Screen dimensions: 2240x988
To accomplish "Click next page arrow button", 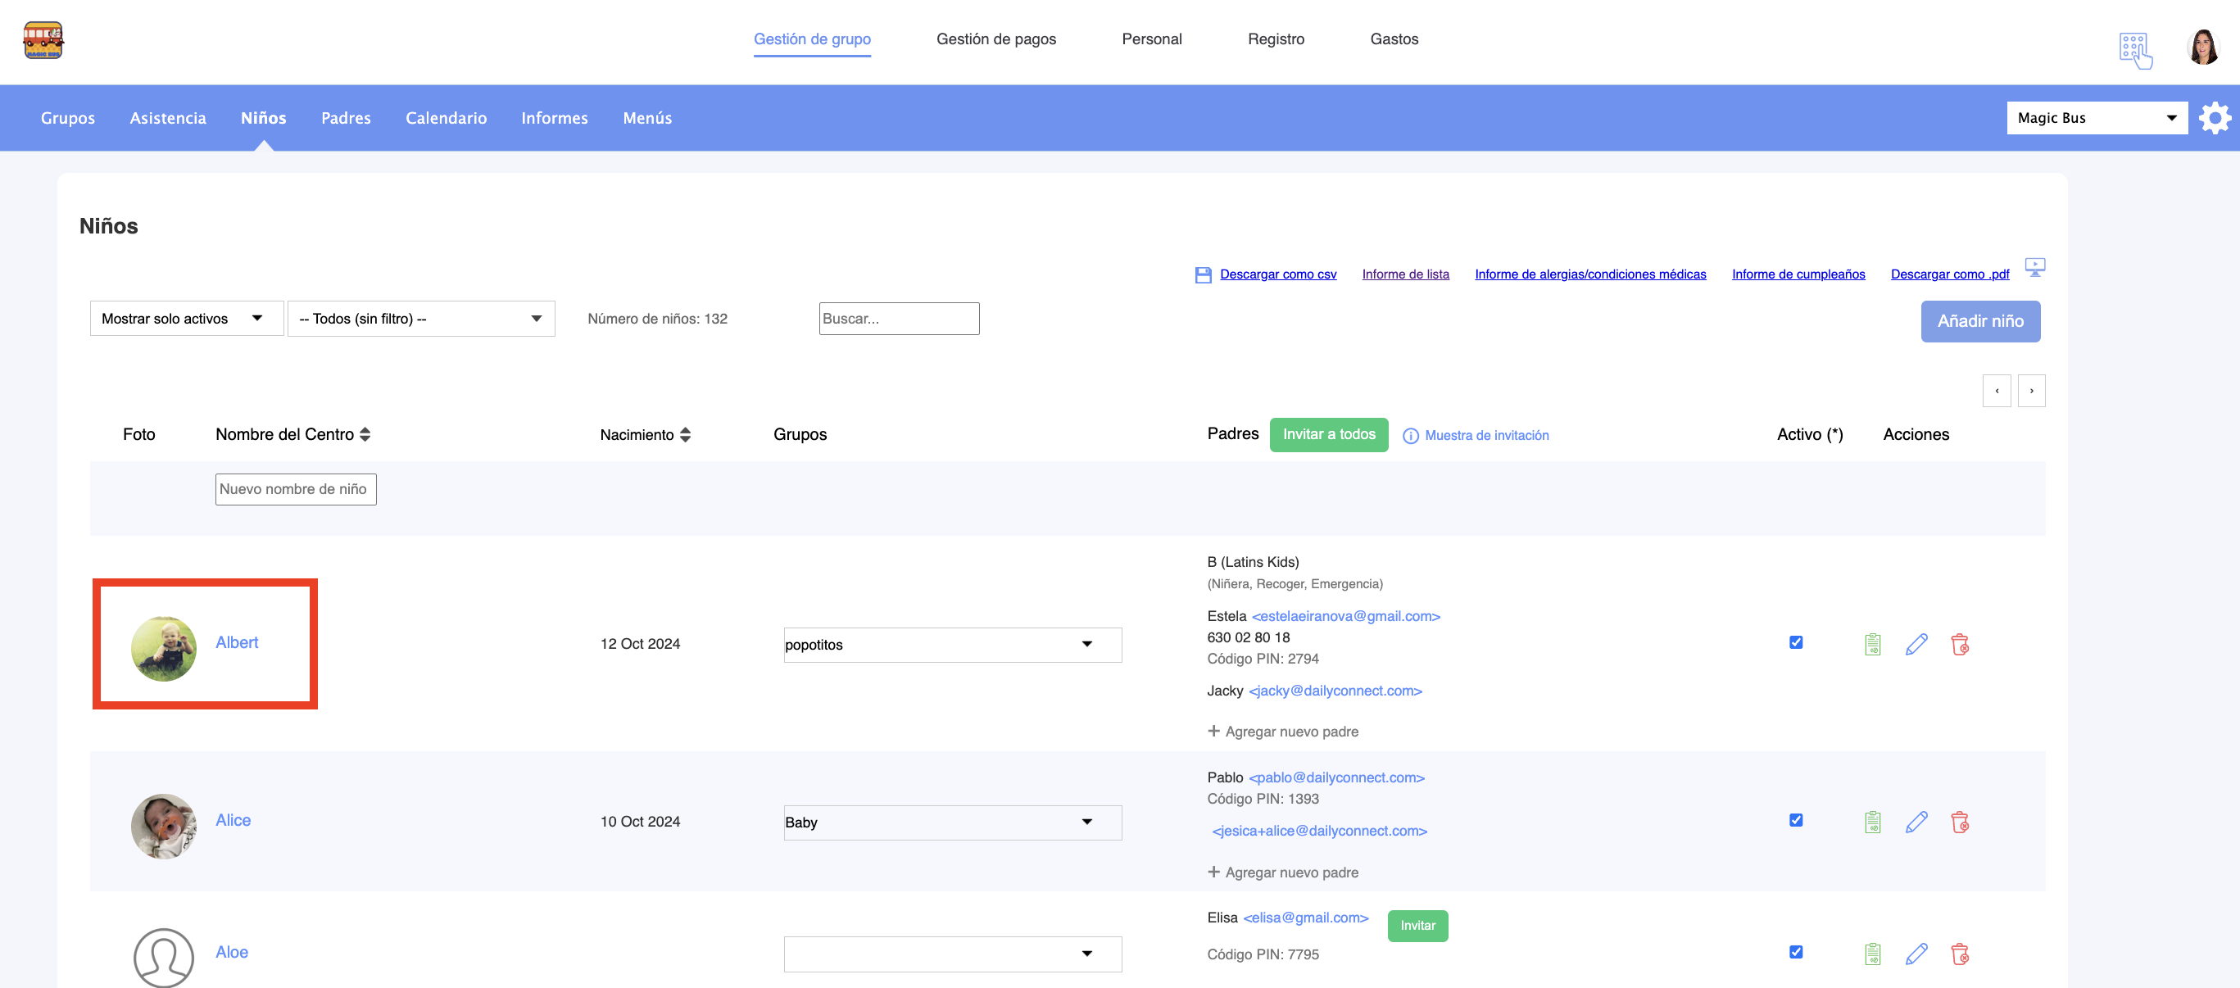I will coord(2030,391).
